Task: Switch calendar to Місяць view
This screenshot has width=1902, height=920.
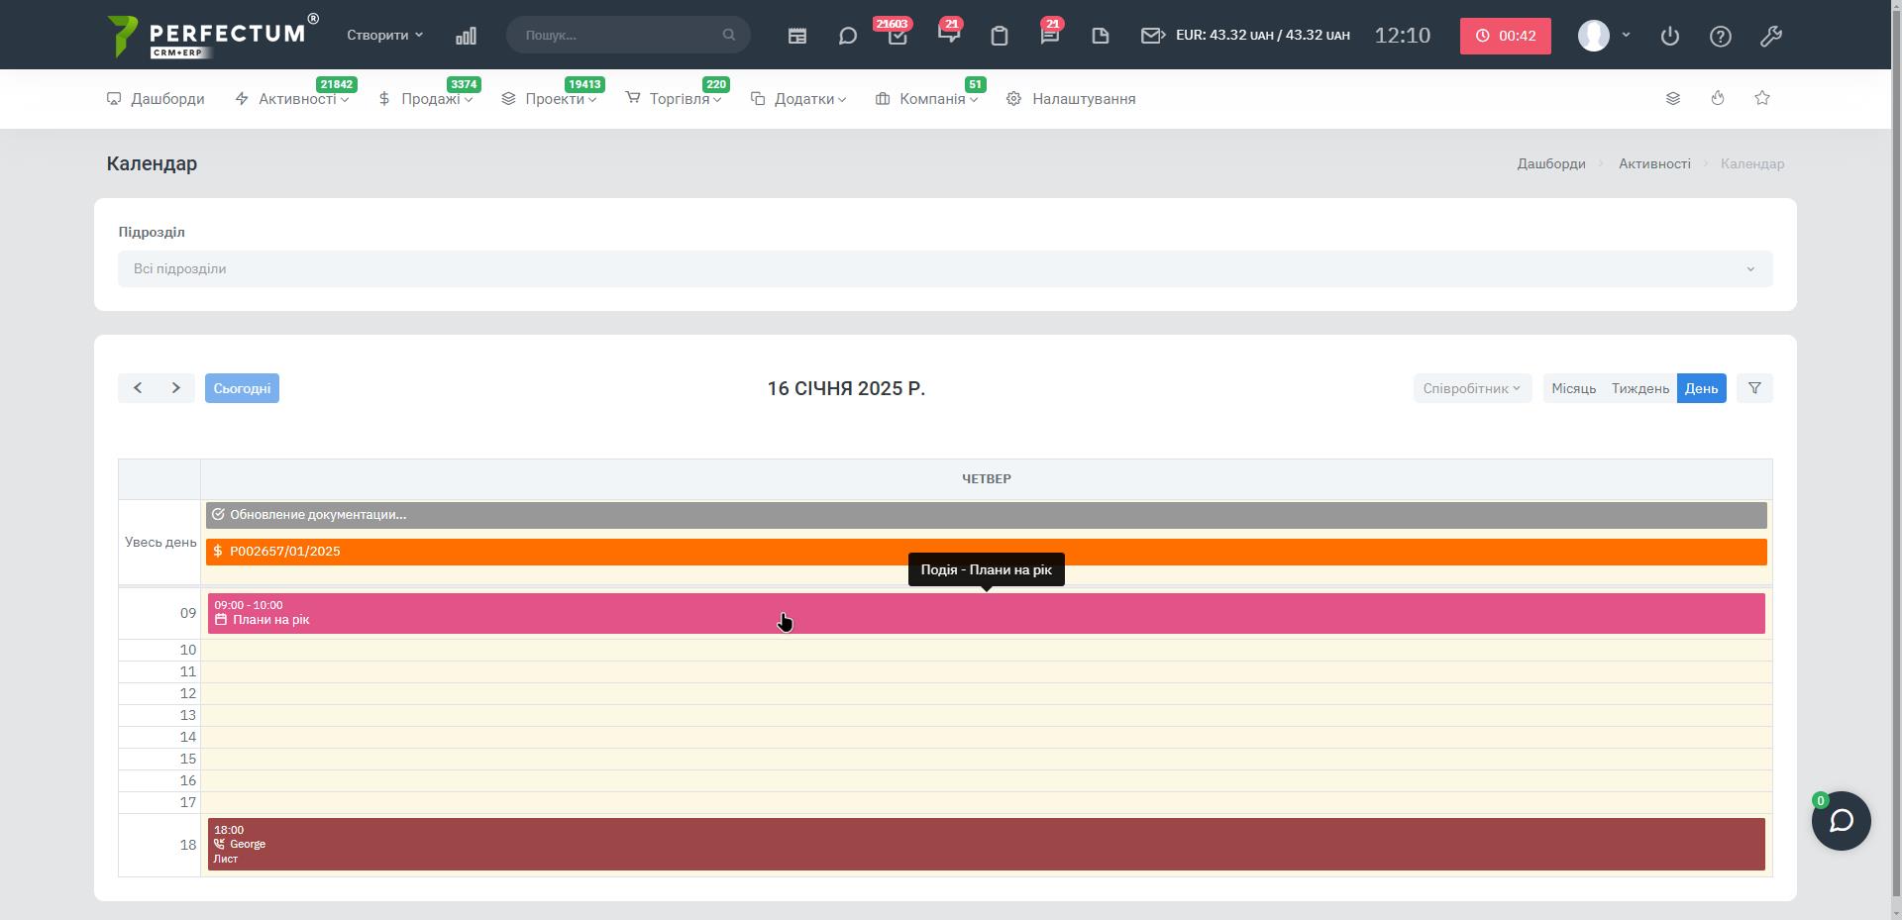Action: (x=1573, y=388)
